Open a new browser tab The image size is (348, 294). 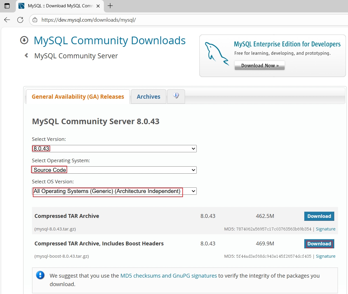tap(110, 6)
